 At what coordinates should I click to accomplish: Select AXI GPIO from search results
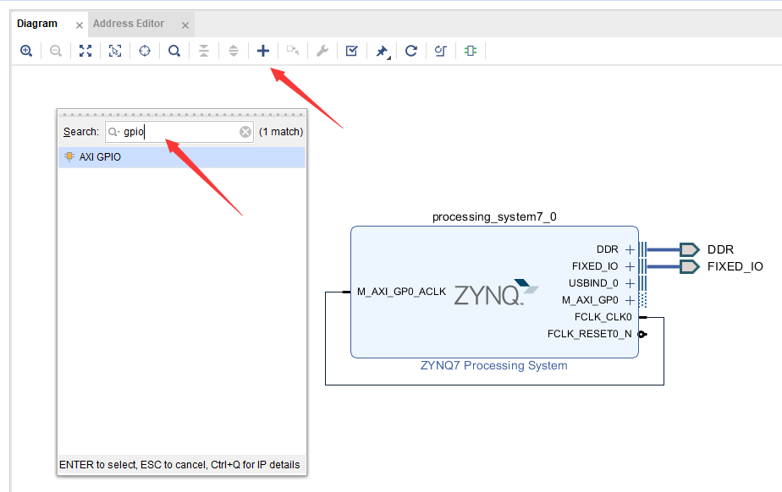click(181, 157)
